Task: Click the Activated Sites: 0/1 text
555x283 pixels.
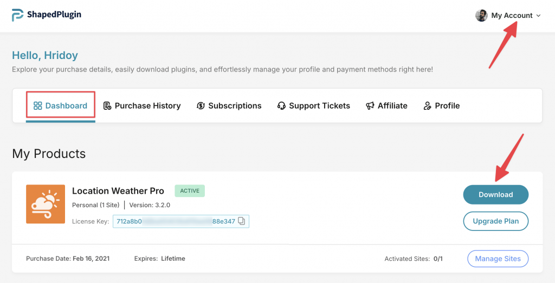Action: click(x=414, y=259)
